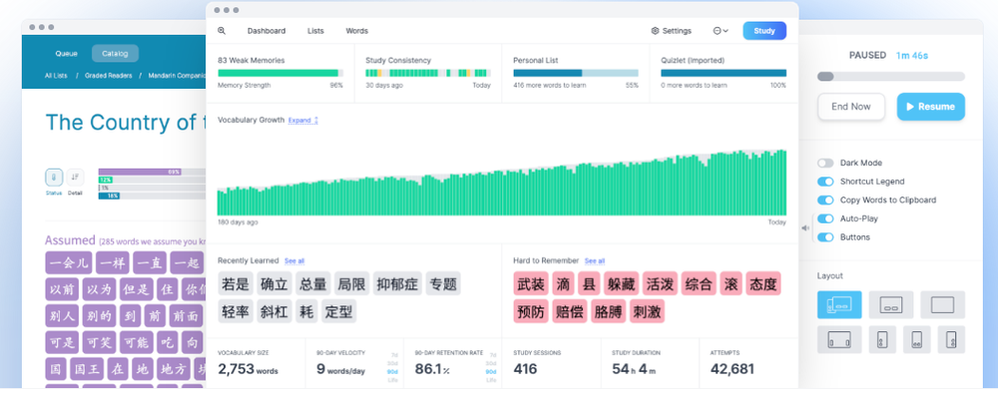Open hard-to-remember word 县
Viewport: 998px width, 402px height.
pos(590,283)
